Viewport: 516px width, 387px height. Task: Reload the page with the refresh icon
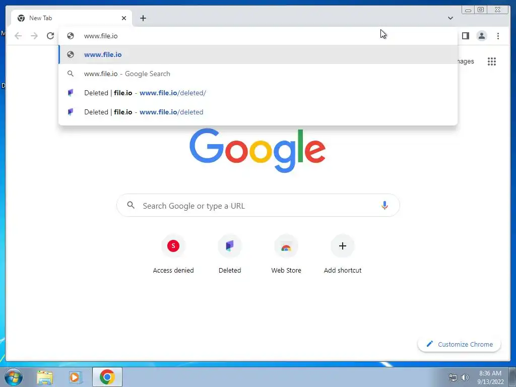(50, 36)
